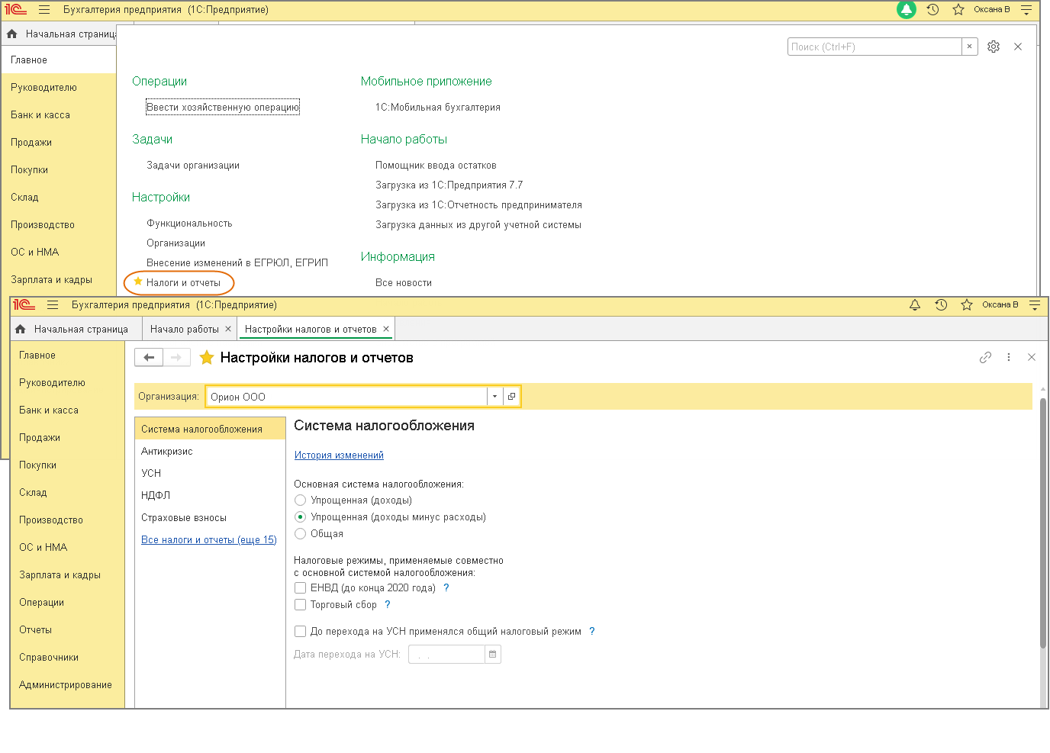This screenshot has width=1050, height=753.
Task: Toggle favorite star beside Настройки налогов и отчетов title
Action: [x=207, y=358]
